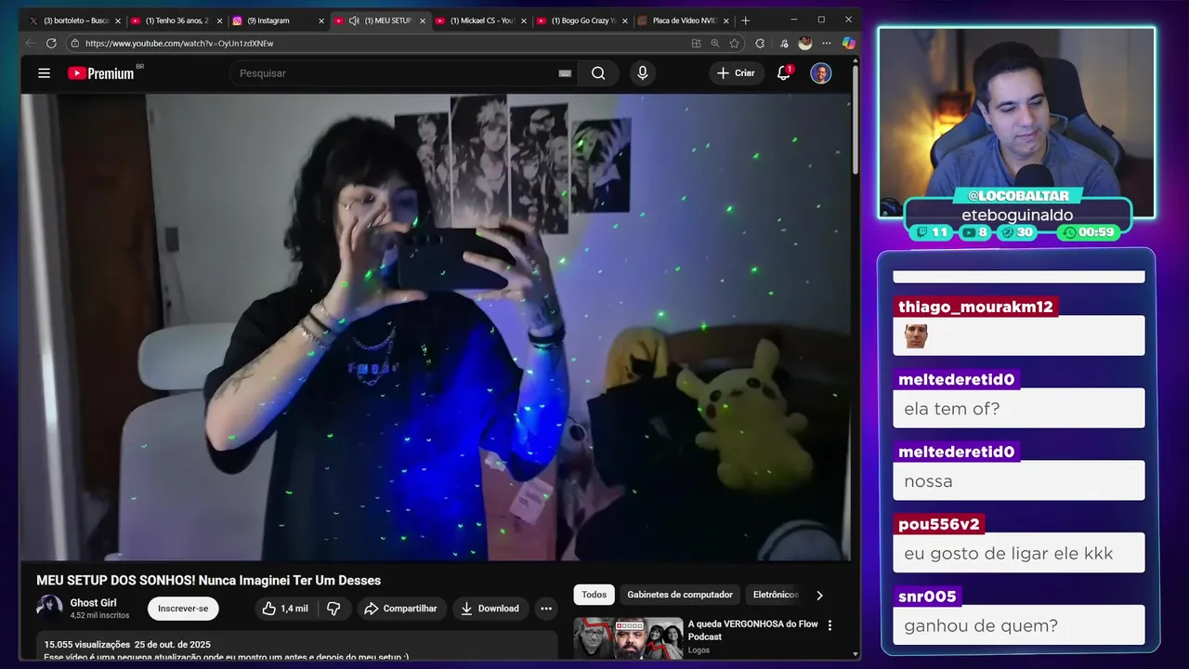Open options menu for Flow Podcast video
This screenshot has height=669, width=1189.
830,625
